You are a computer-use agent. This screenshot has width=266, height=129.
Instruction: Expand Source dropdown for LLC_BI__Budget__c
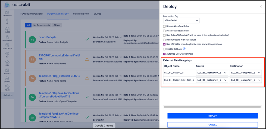pyautogui.click(x=212, y=72)
